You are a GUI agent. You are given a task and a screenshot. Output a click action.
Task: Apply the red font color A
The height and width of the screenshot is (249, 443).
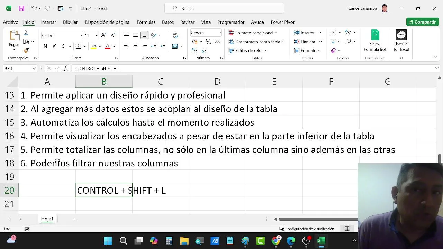(107, 46)
